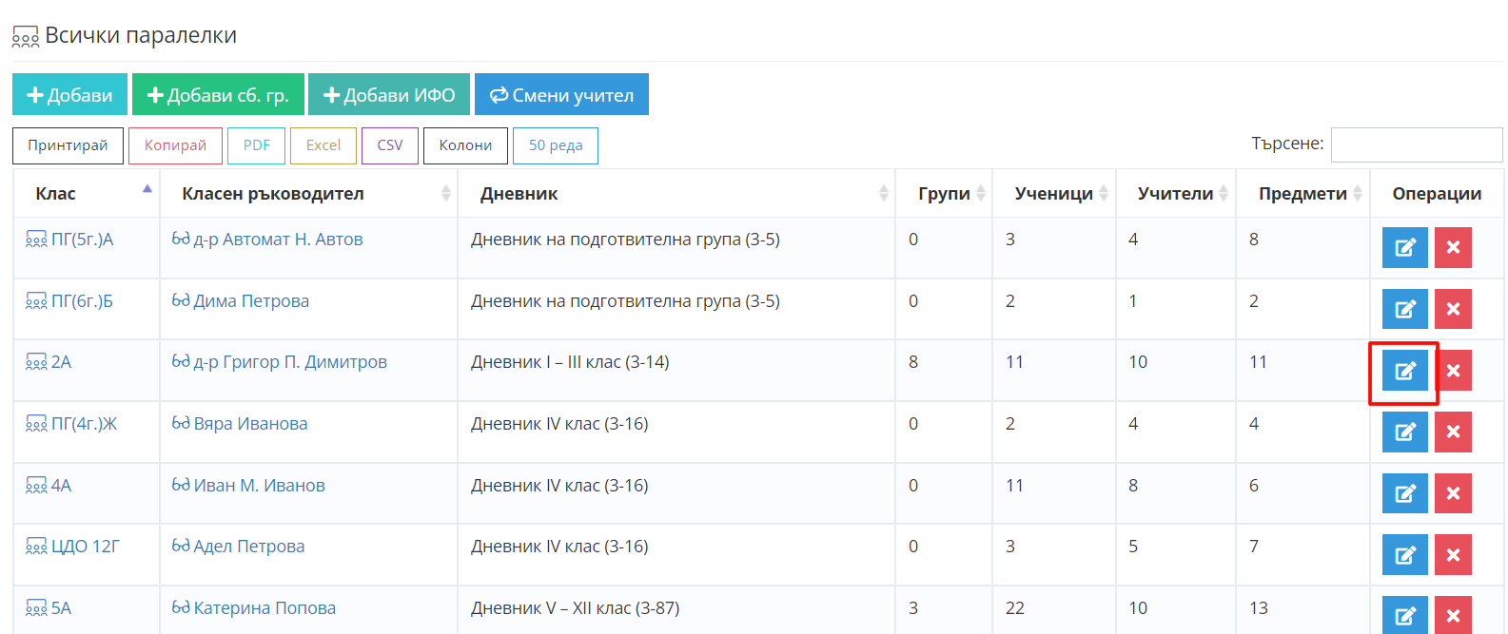1508x634 pixels.
Task: Open the Колони visibility menu
Action: tap(465, 145)
